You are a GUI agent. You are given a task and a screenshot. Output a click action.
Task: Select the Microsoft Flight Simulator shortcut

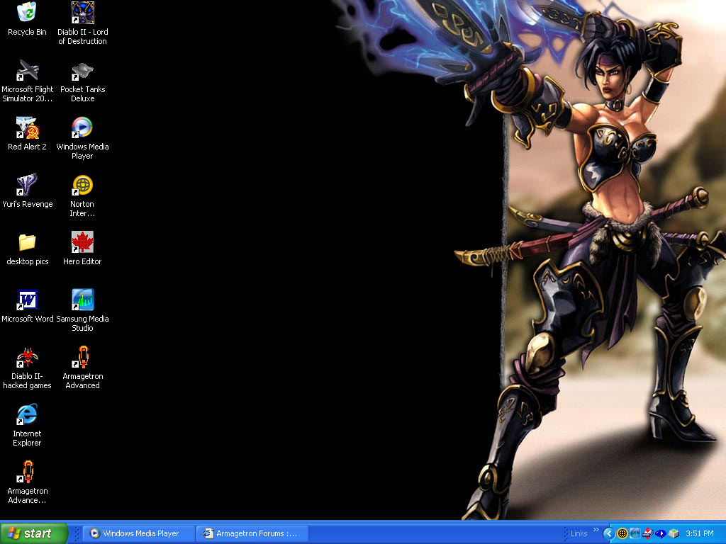click(27, 70)
